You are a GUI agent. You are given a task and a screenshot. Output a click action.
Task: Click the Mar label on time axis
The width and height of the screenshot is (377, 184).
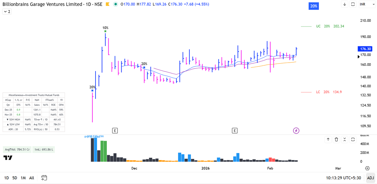(x=338, y=168)
